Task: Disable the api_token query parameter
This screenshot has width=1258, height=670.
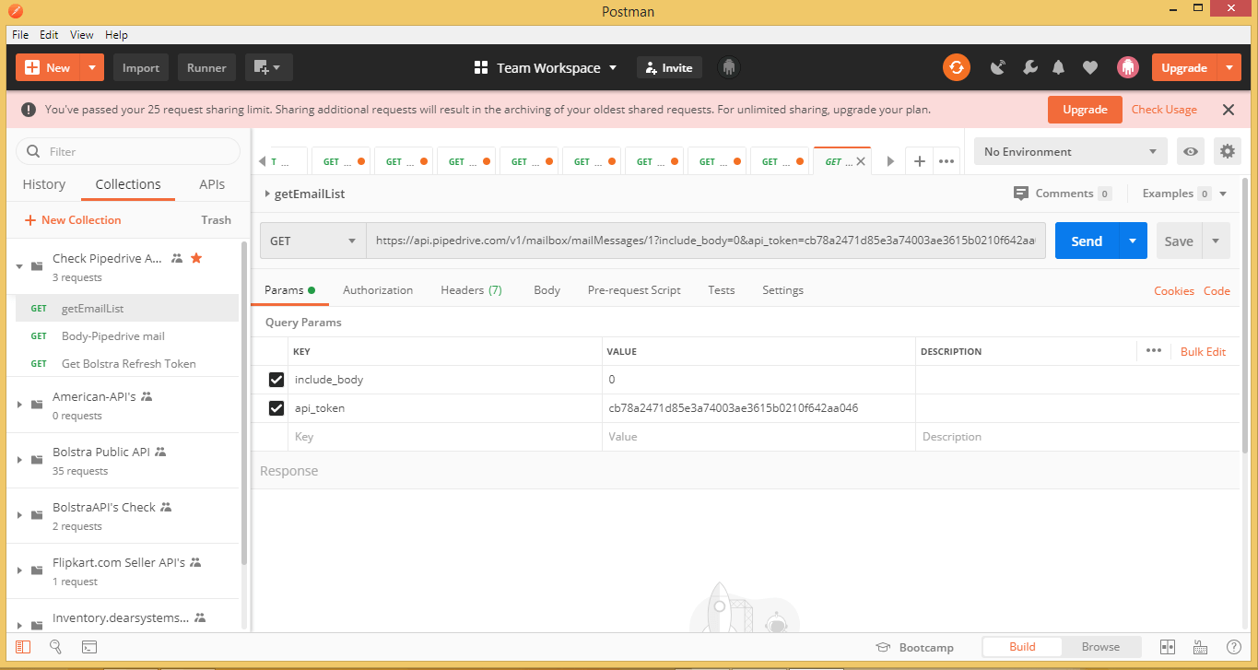Action: [274, 408]
